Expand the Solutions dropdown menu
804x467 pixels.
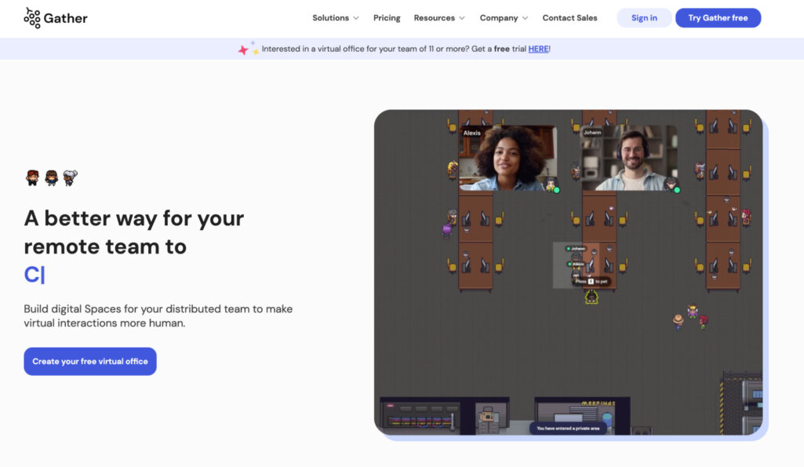(x=336, y=18)
